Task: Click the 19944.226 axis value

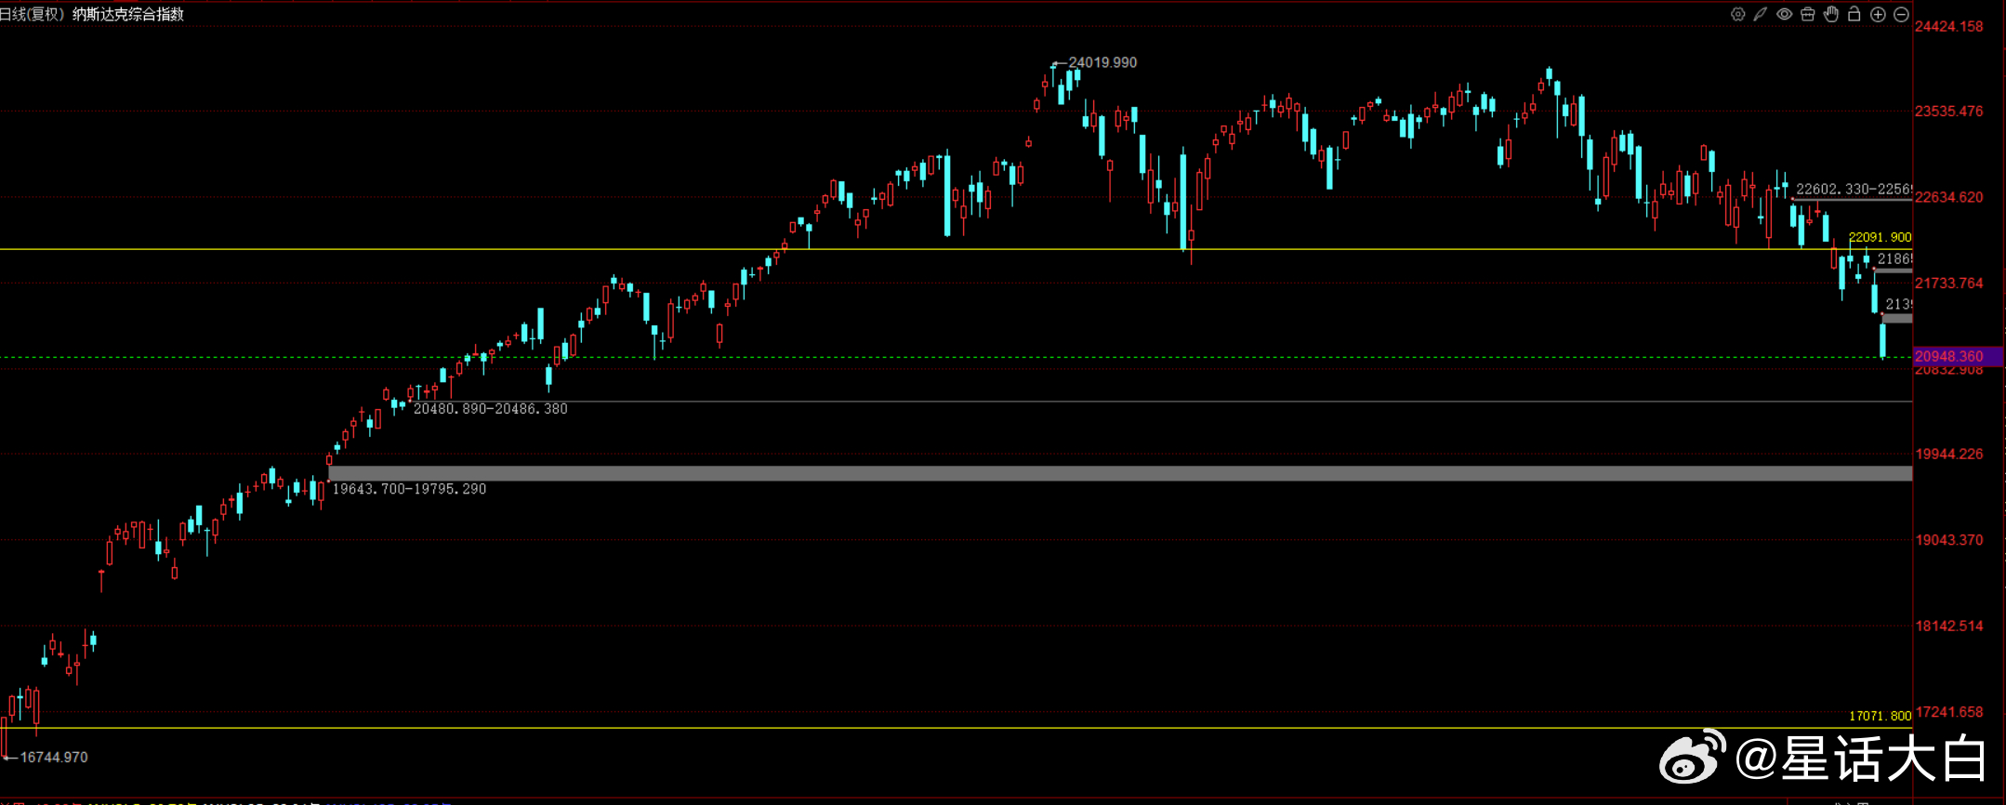Action: tap(1948, 454)
